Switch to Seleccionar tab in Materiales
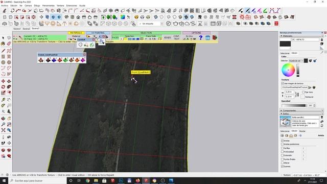The height and width of the screenshot is (184, 327). 285,53
